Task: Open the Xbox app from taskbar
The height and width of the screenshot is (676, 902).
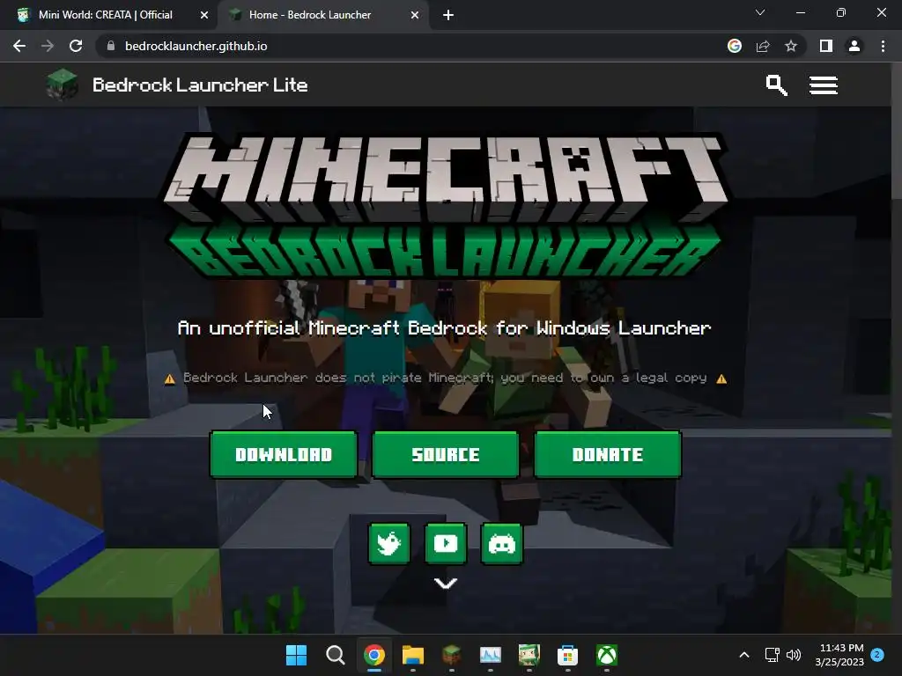Action: point(607,655)
